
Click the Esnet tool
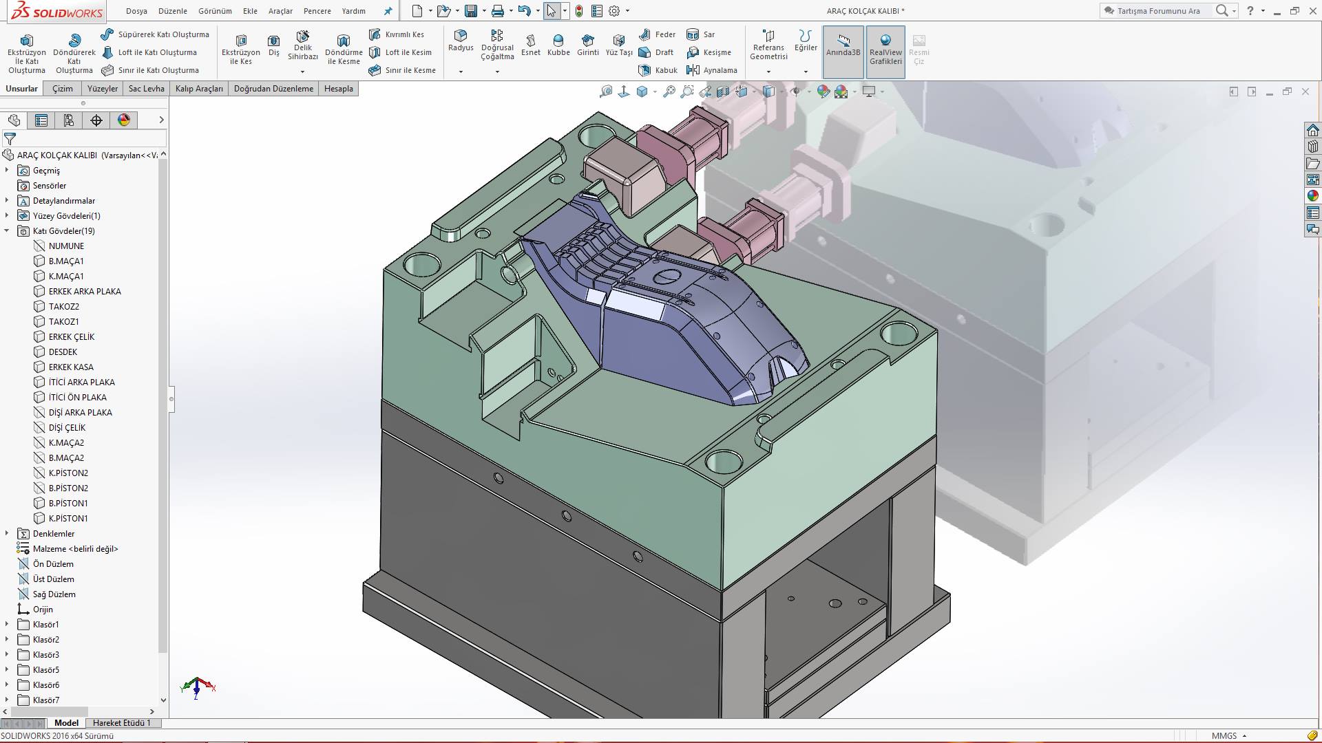click(x=530, y=45)
